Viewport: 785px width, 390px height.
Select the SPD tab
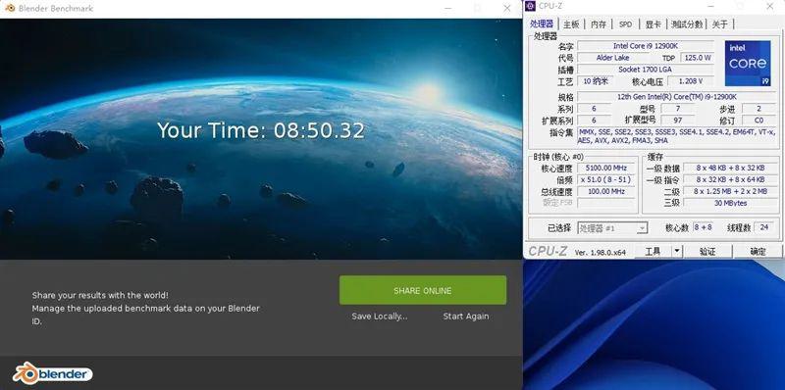pyautogui.click(x=625, y=24)
